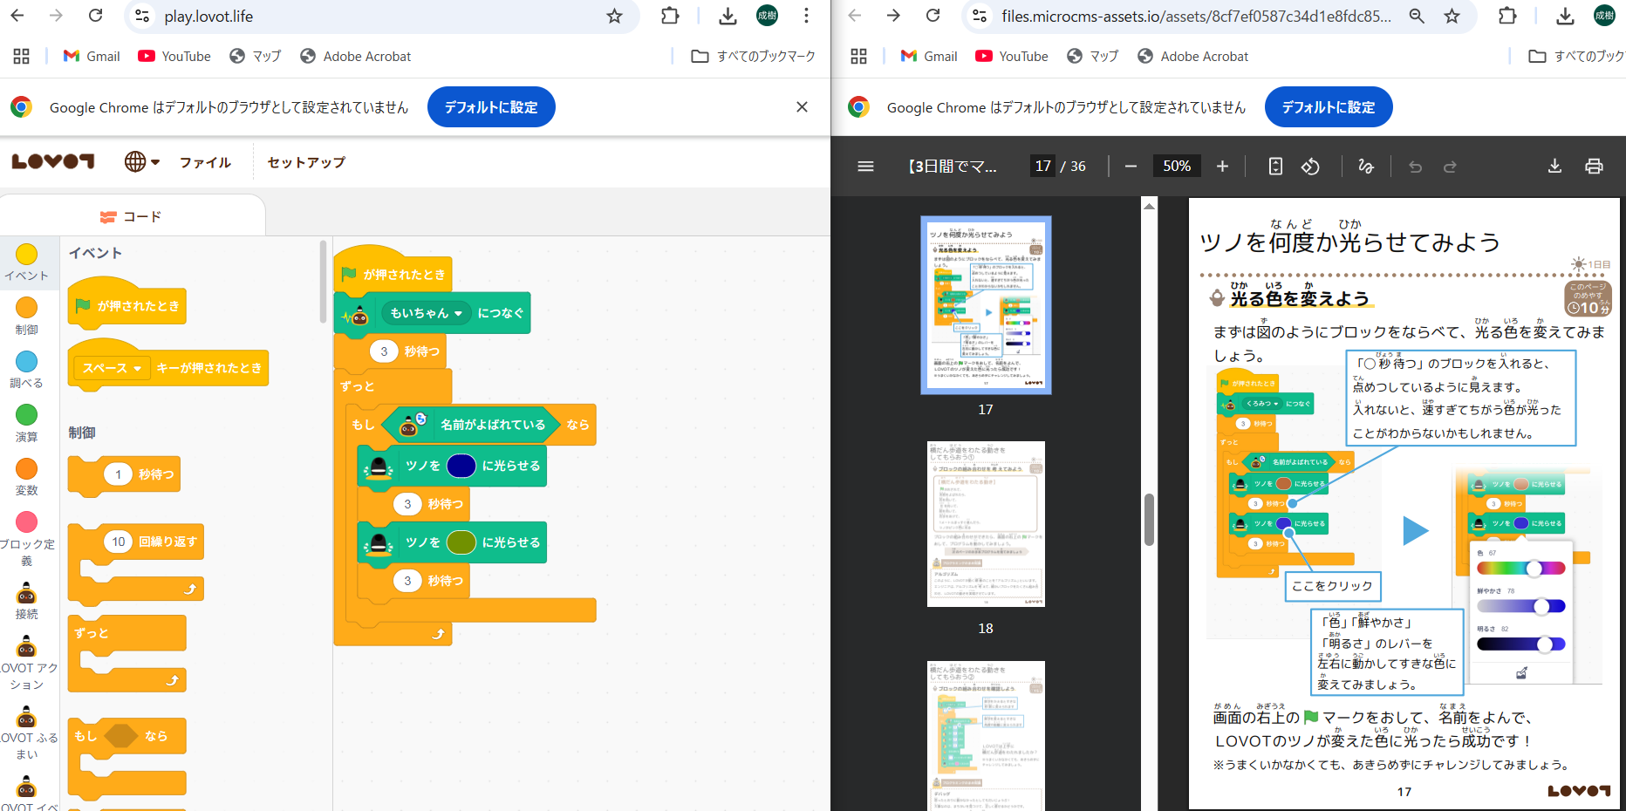Open Adobe Acrobat bookmark in left window

(356, 56)
